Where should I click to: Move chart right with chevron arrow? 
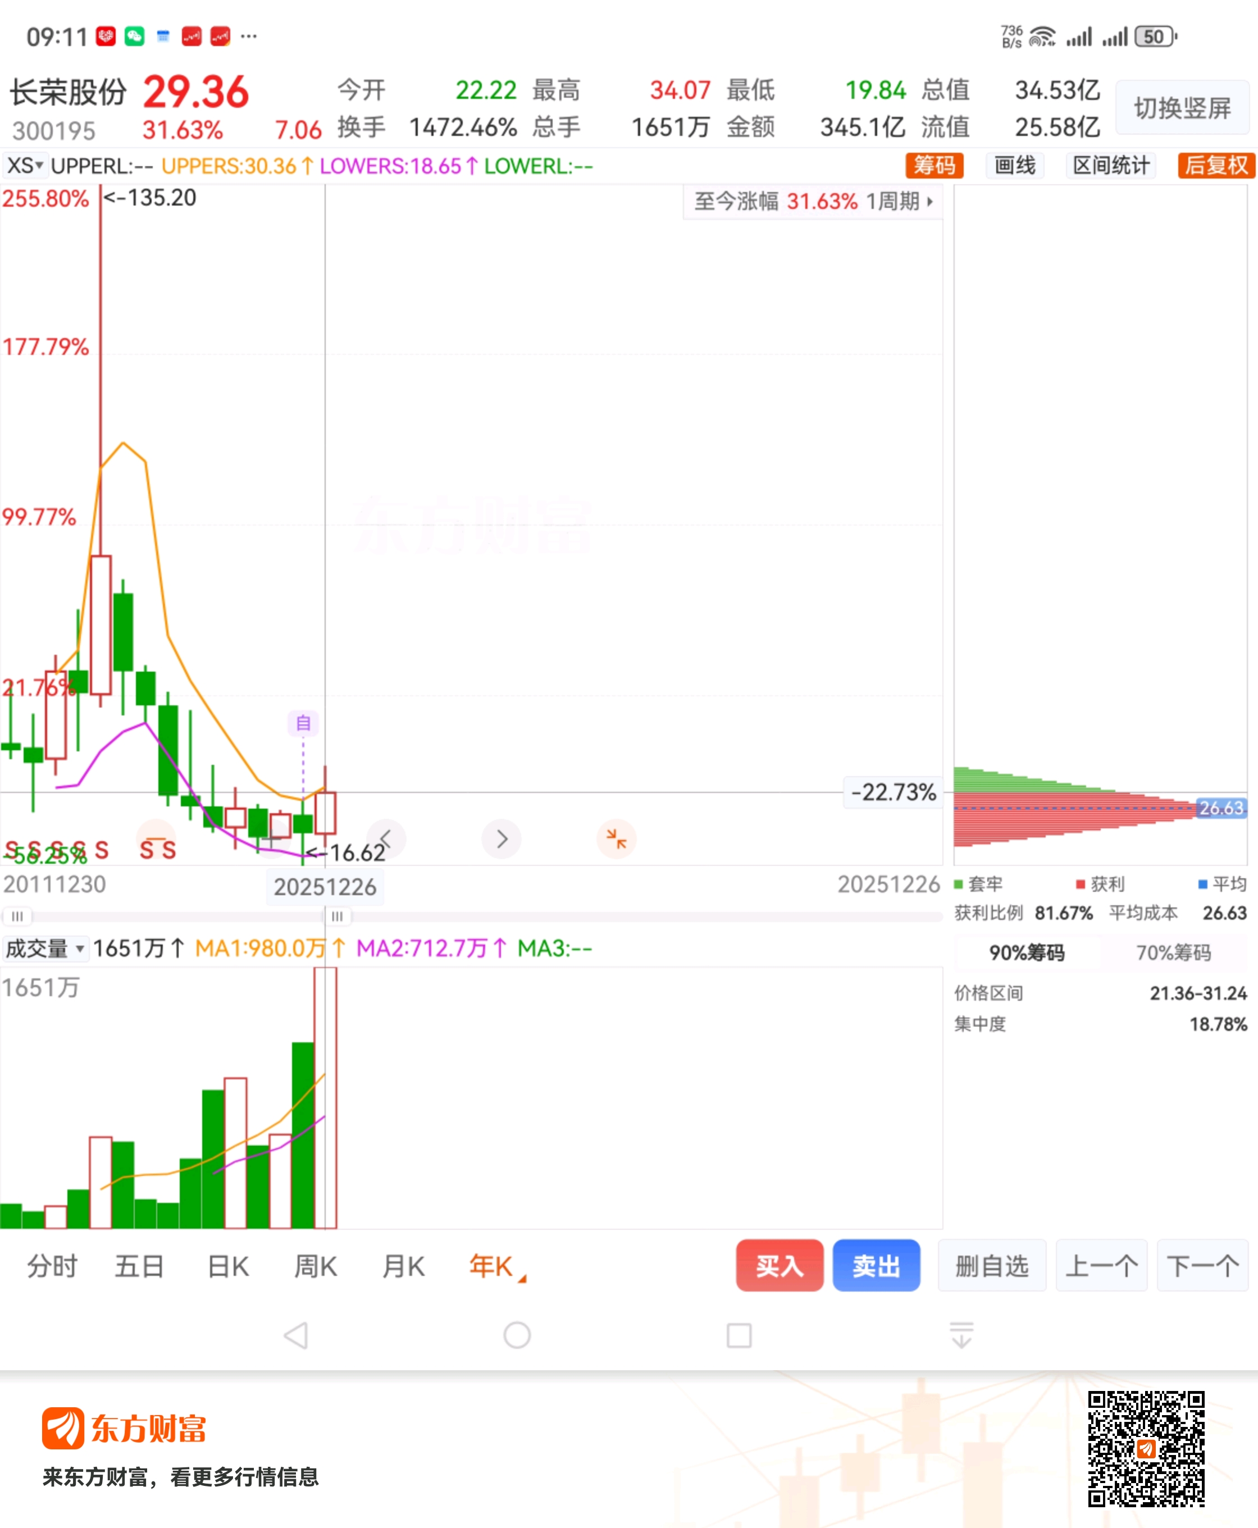click(x=502, y=839)
